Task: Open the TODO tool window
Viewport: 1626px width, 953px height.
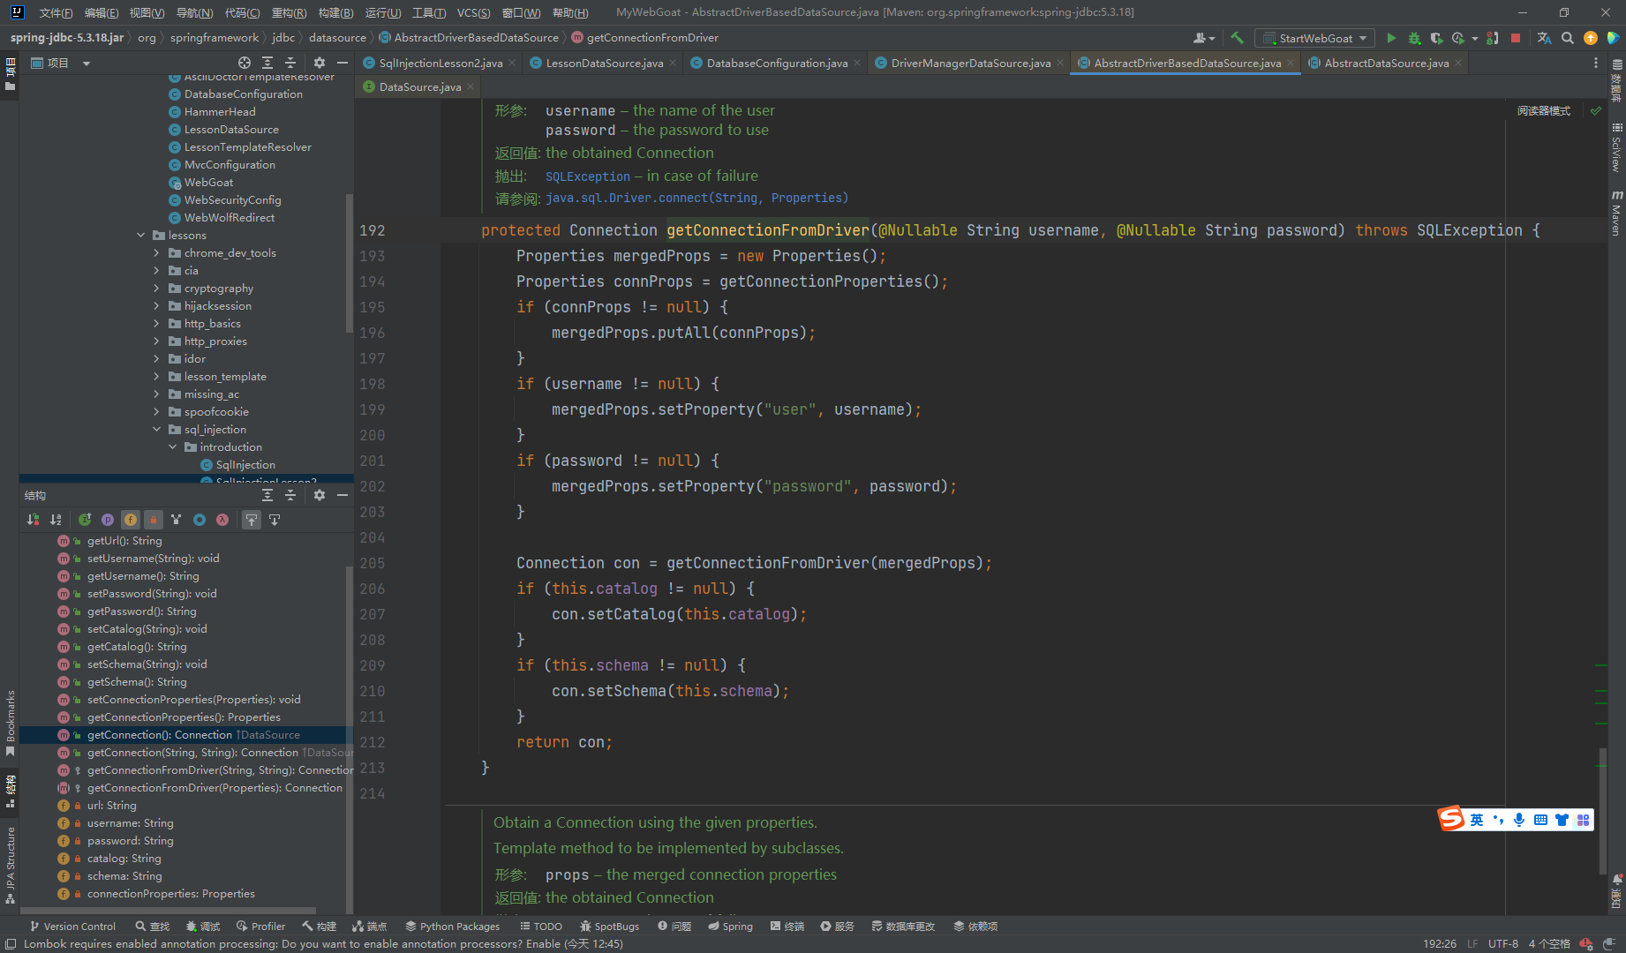Action: [541, 926]
